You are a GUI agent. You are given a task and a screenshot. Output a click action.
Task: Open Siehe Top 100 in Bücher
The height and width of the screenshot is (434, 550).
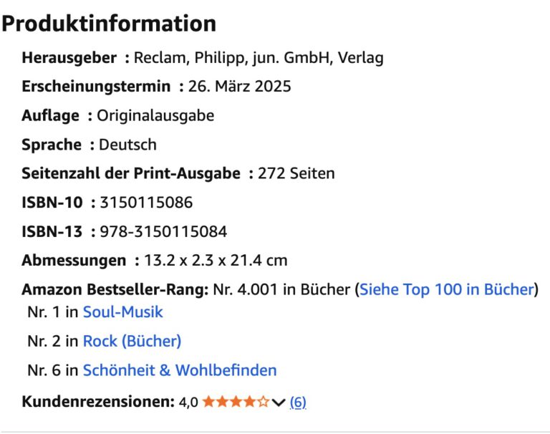(x=447, y=289)
